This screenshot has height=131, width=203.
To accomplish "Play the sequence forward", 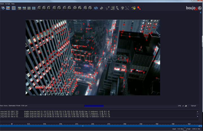I will (x=49, y=8).
